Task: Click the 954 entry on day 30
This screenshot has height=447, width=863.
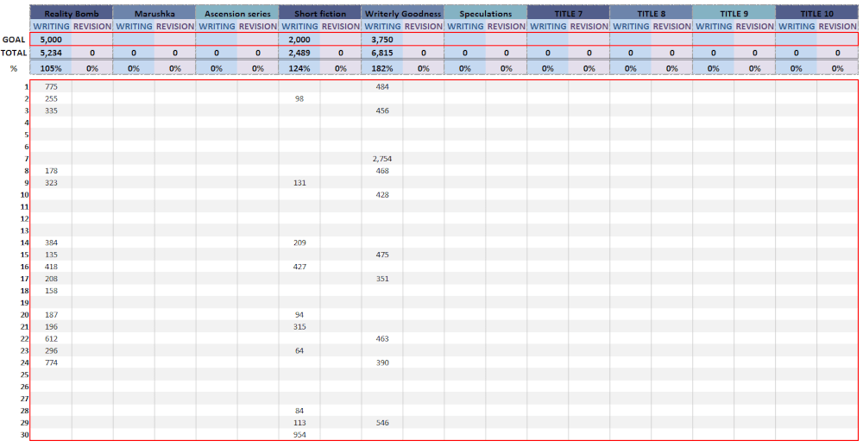Action: [299, 435]
